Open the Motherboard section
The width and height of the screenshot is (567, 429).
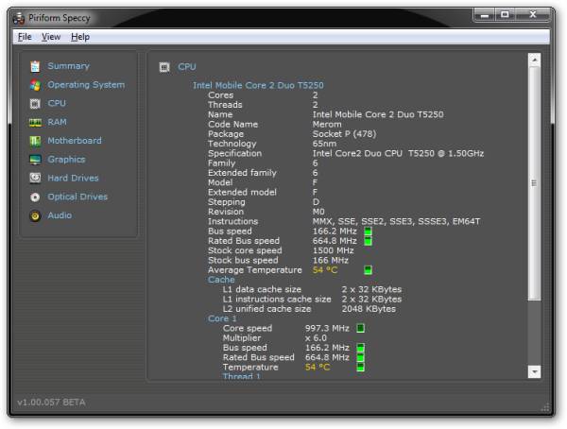[75, 141]
